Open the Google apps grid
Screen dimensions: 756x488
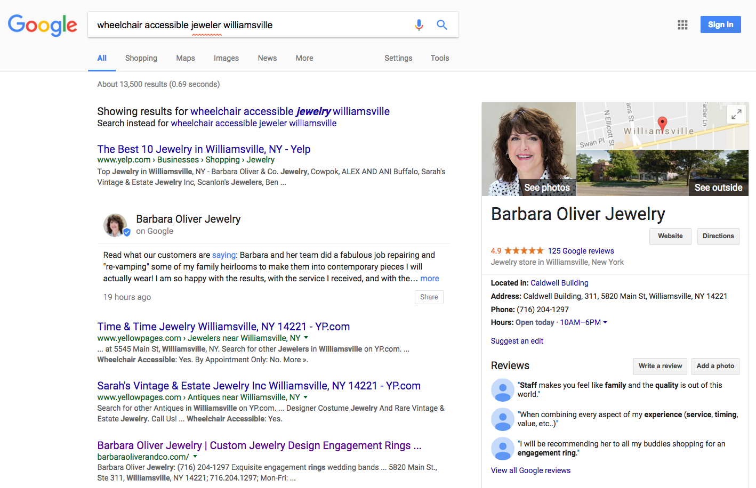pyautogui.click(x=682, y=25)
